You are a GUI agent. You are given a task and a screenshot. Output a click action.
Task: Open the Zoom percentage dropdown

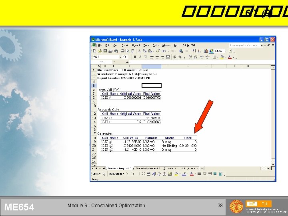tap(226, 51)
